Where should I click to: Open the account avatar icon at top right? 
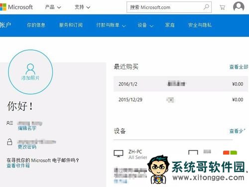[x=239, y=6]
